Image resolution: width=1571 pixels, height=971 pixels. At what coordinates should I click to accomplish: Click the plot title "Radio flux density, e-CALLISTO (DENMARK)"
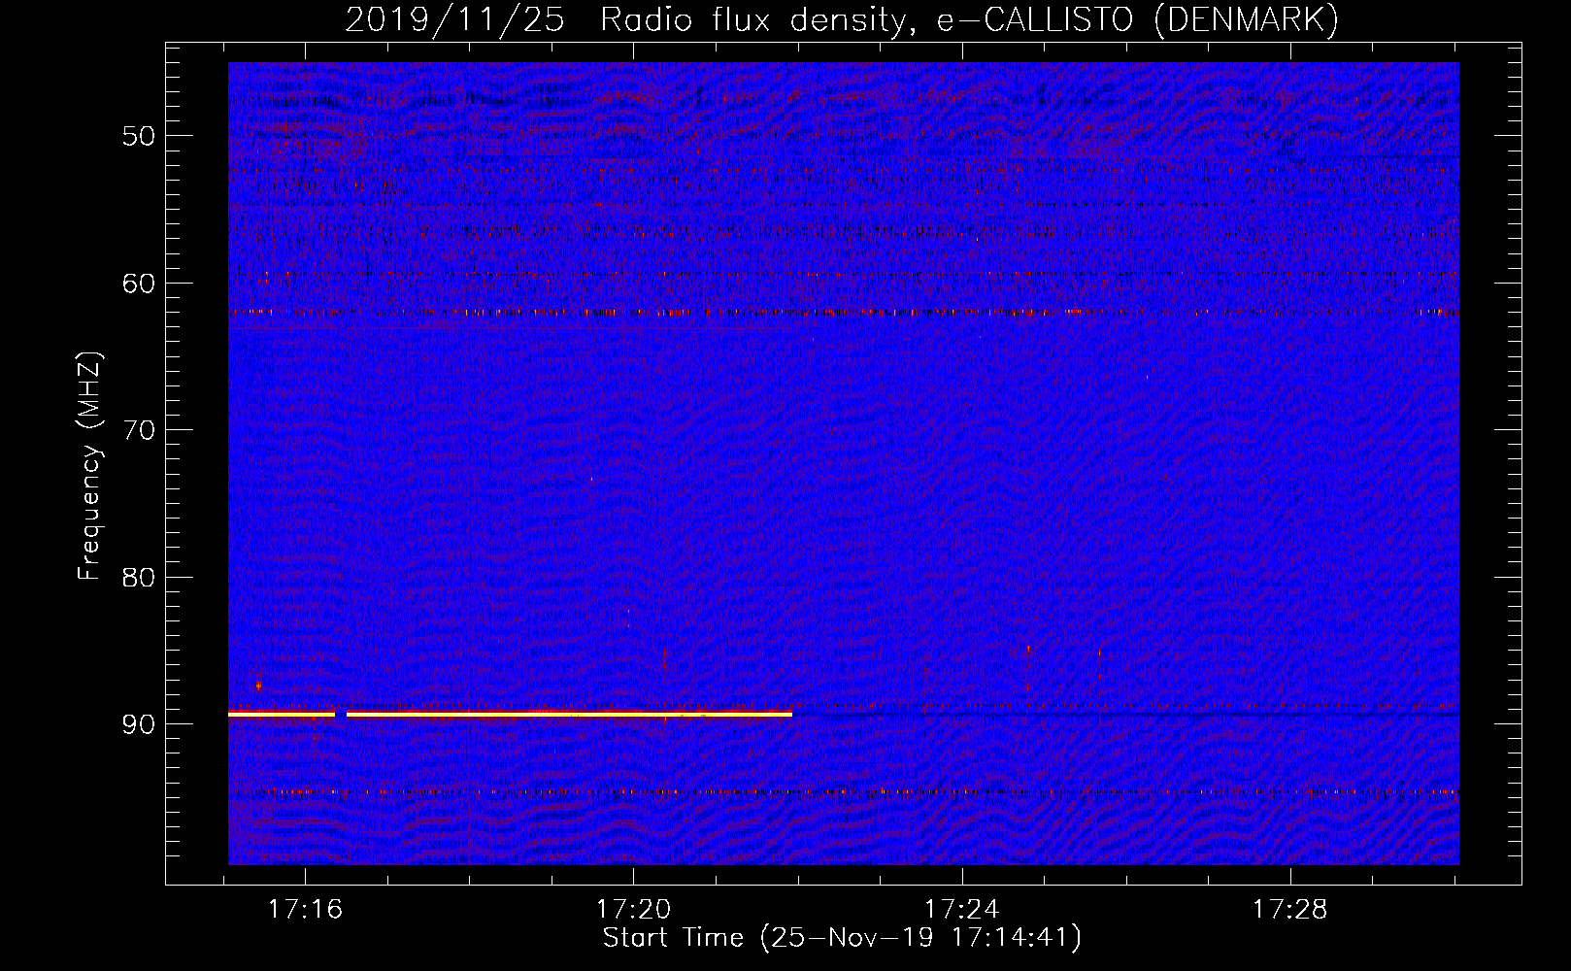(969, 19)
